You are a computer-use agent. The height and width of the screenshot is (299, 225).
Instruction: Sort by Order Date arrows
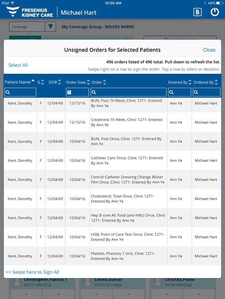coord(88,82)
